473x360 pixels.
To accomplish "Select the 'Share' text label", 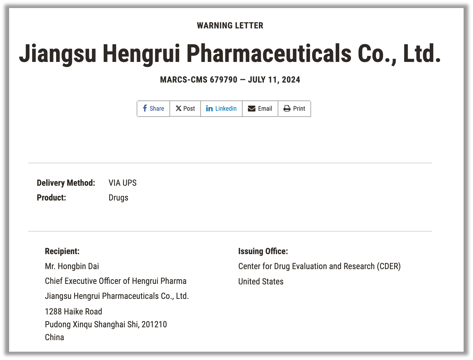I will 157,109.
